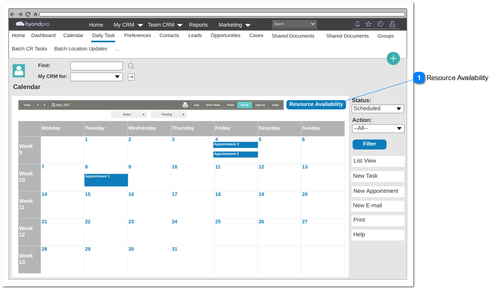The image size is (495, 290).
Task: Click Home in the top dark menu
Action: coord(96,25)
